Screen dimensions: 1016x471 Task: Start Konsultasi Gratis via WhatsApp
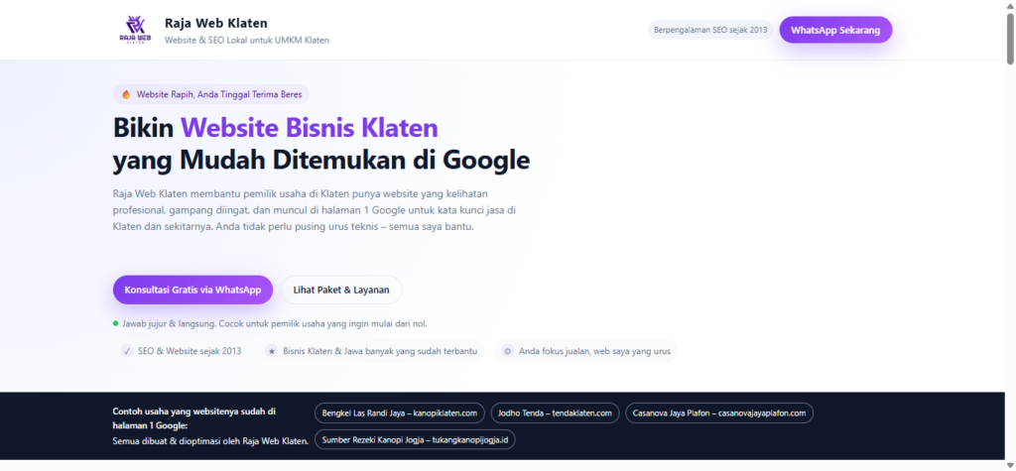point(192,290)
